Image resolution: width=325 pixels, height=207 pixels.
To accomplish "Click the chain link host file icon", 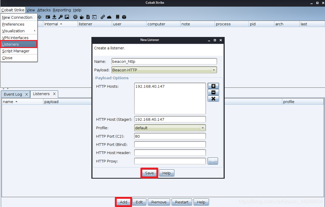I will [x=103, y=17].
